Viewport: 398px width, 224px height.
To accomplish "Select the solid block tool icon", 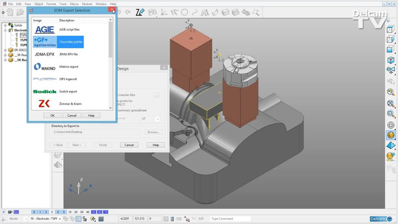I will pyautogui.click(x=225, y=12).
